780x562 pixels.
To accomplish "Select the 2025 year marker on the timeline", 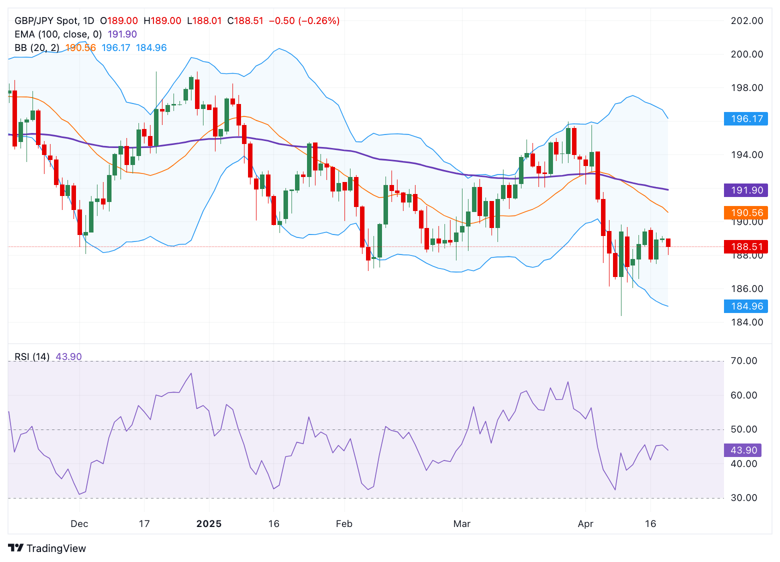I will point(209,524).
